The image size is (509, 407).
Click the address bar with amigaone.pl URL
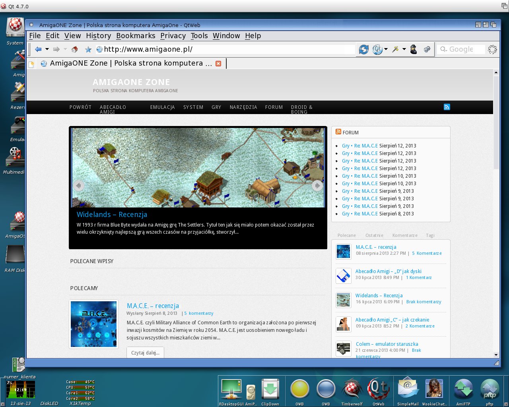225,49
